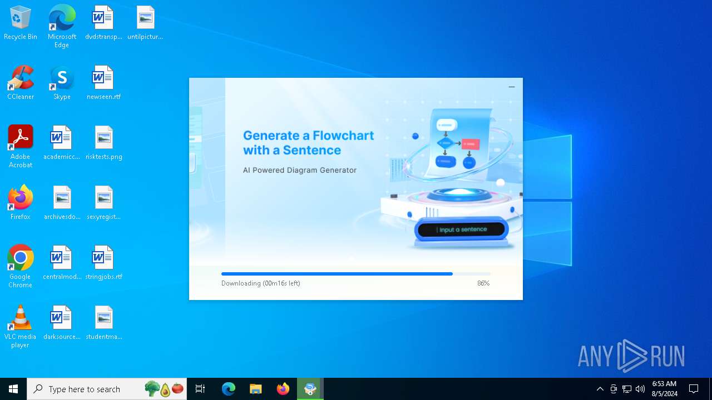Image resolution: width=712 pixels, height=400 pixels.
Task: Select the stringjobs.rtf file icon
Action: coord(103,263)
